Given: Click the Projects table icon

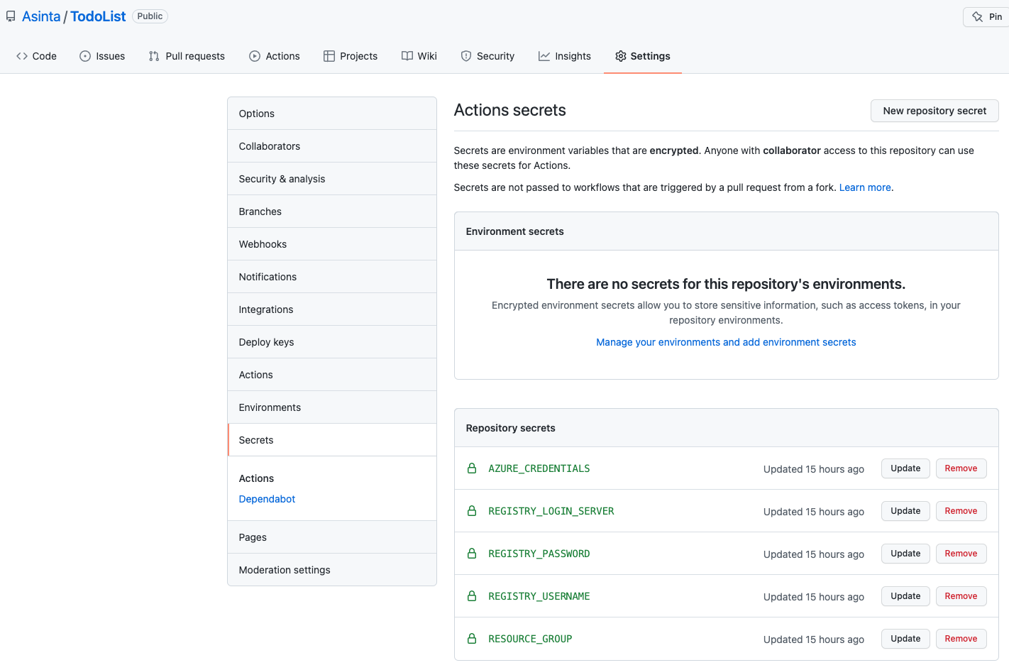Looking at the screenshot, I should [x=329, y=56].
